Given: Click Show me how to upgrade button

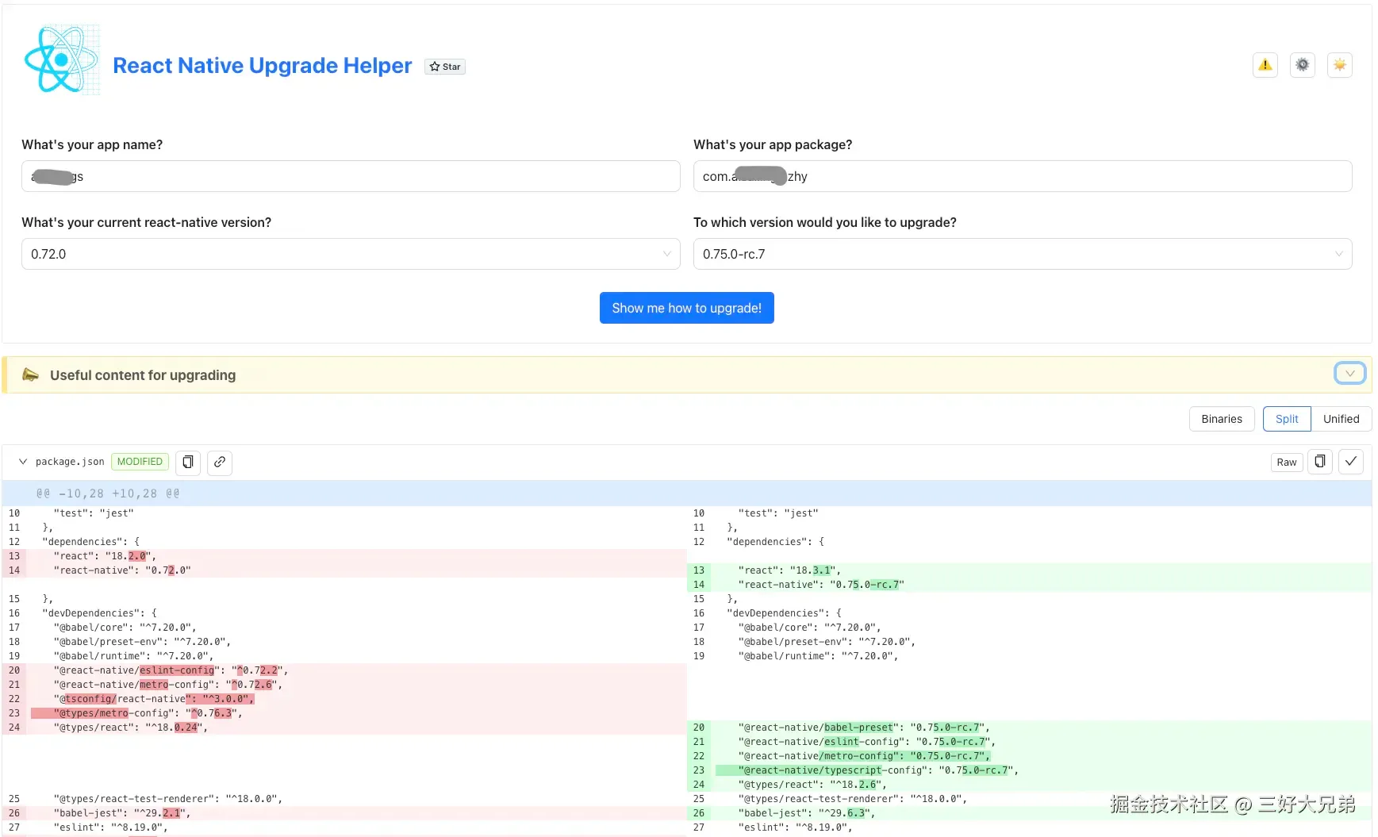Looking at the screenshot, I should tap(687, 308).
